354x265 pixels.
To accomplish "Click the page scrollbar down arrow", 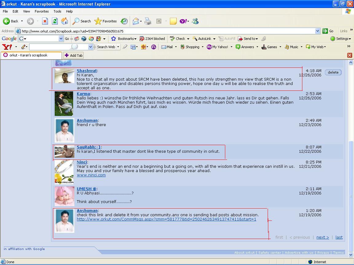I will (351, 255).
